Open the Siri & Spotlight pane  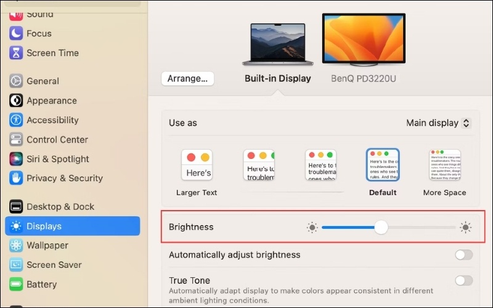72,159
